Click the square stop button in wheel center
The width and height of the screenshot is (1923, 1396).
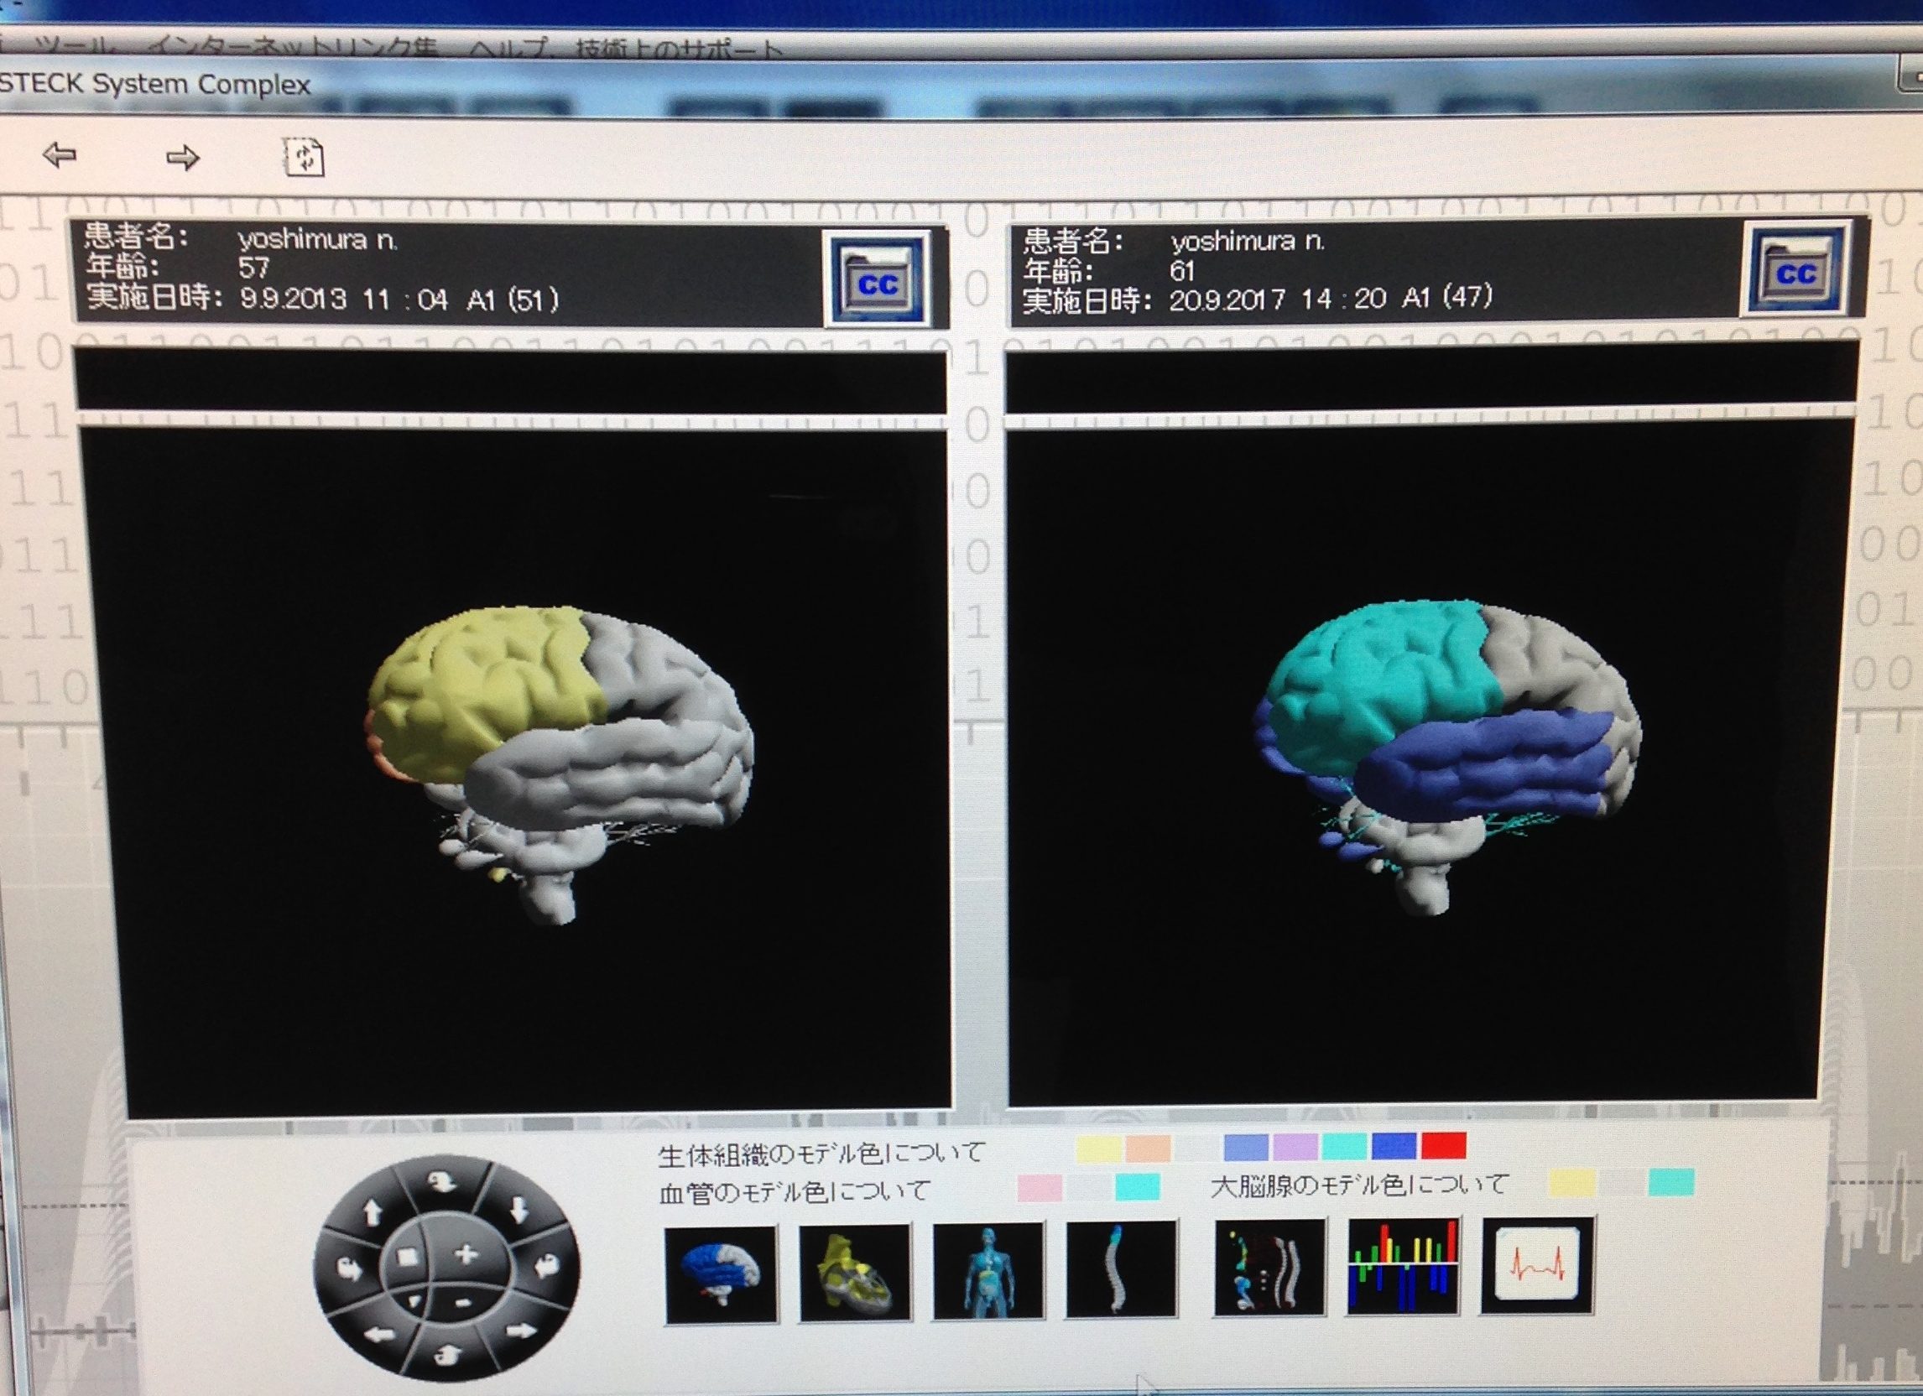pyautogui.click(x=408, y=1257)
